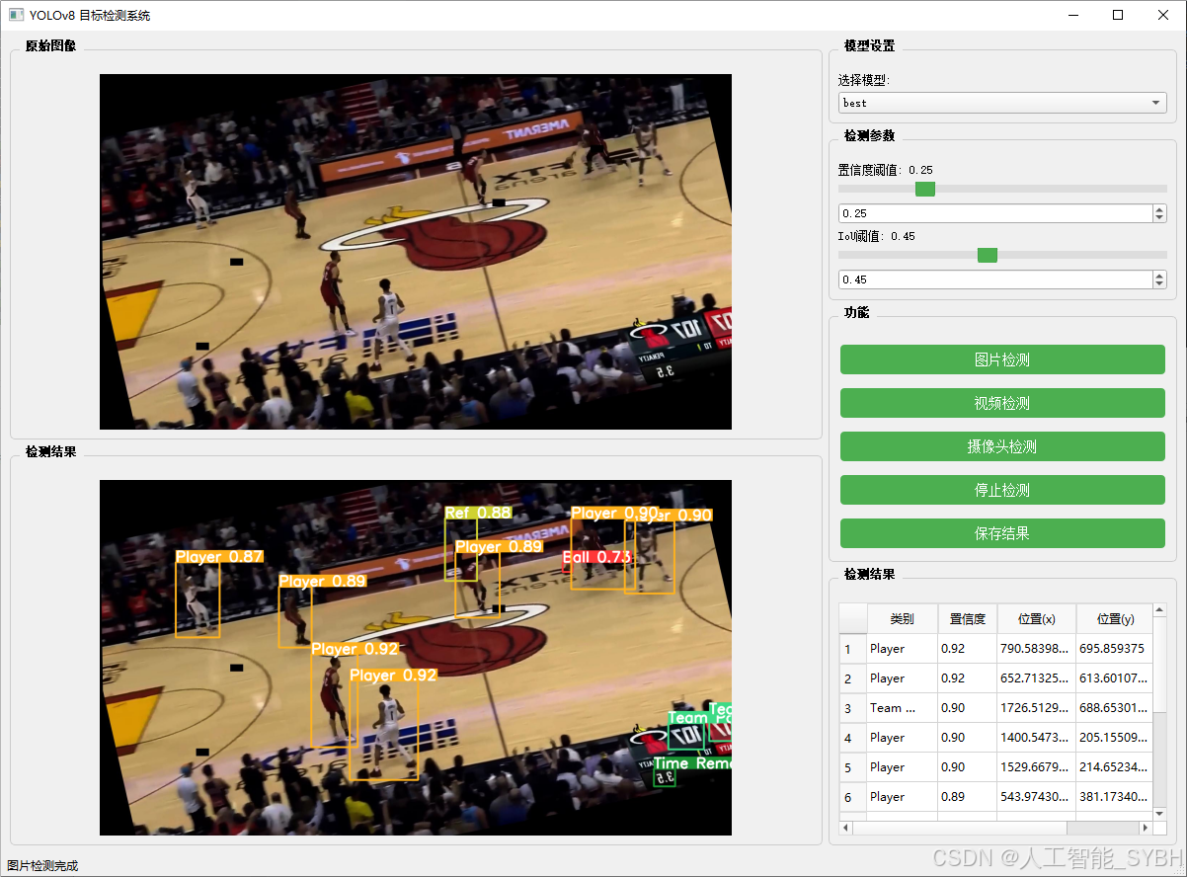
Task: Click the Team ... cell in row 3
Action: [x=902, y=708]
